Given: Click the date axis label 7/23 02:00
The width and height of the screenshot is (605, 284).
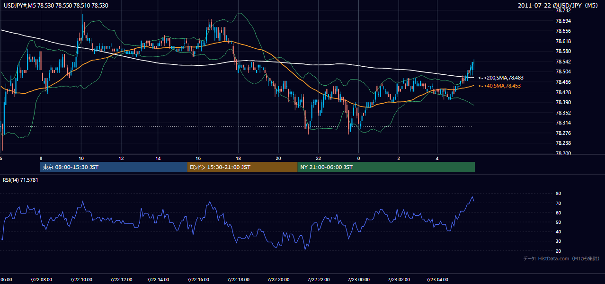Looking at the screenshot, I should (x=398, y=279).
